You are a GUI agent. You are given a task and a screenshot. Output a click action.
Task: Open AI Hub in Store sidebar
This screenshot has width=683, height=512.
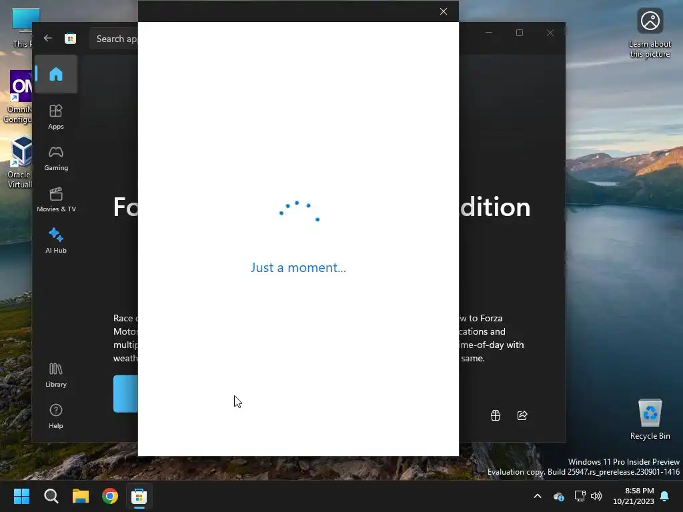56,240
